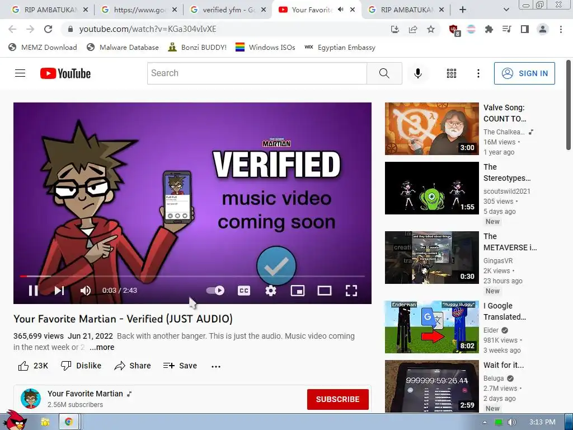Screen dimensions: 573x430
Task: Install app icon in address bar
Action: (395, 29)
